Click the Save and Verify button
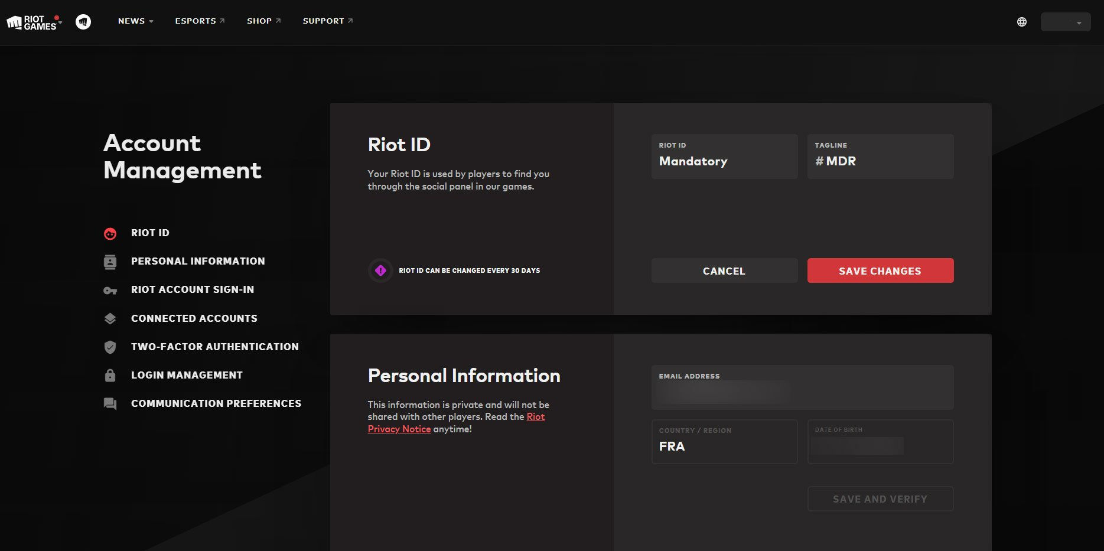The width and height of the screenshot is (1104, 551). 880,499
